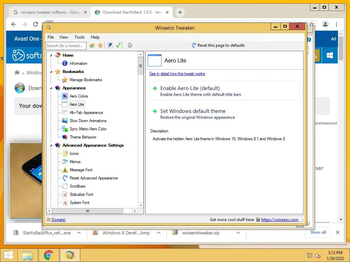Click the Statusbar Font icon
350x262 pixels.
click(x=65, y=194)
